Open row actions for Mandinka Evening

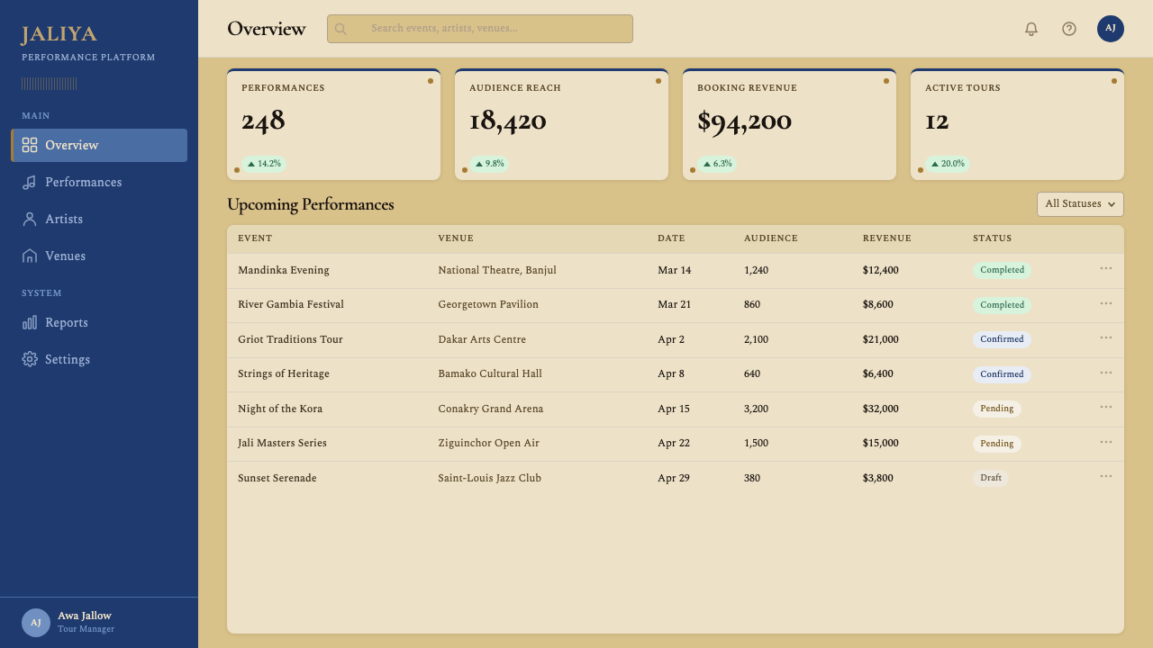tap(1106, 268)
